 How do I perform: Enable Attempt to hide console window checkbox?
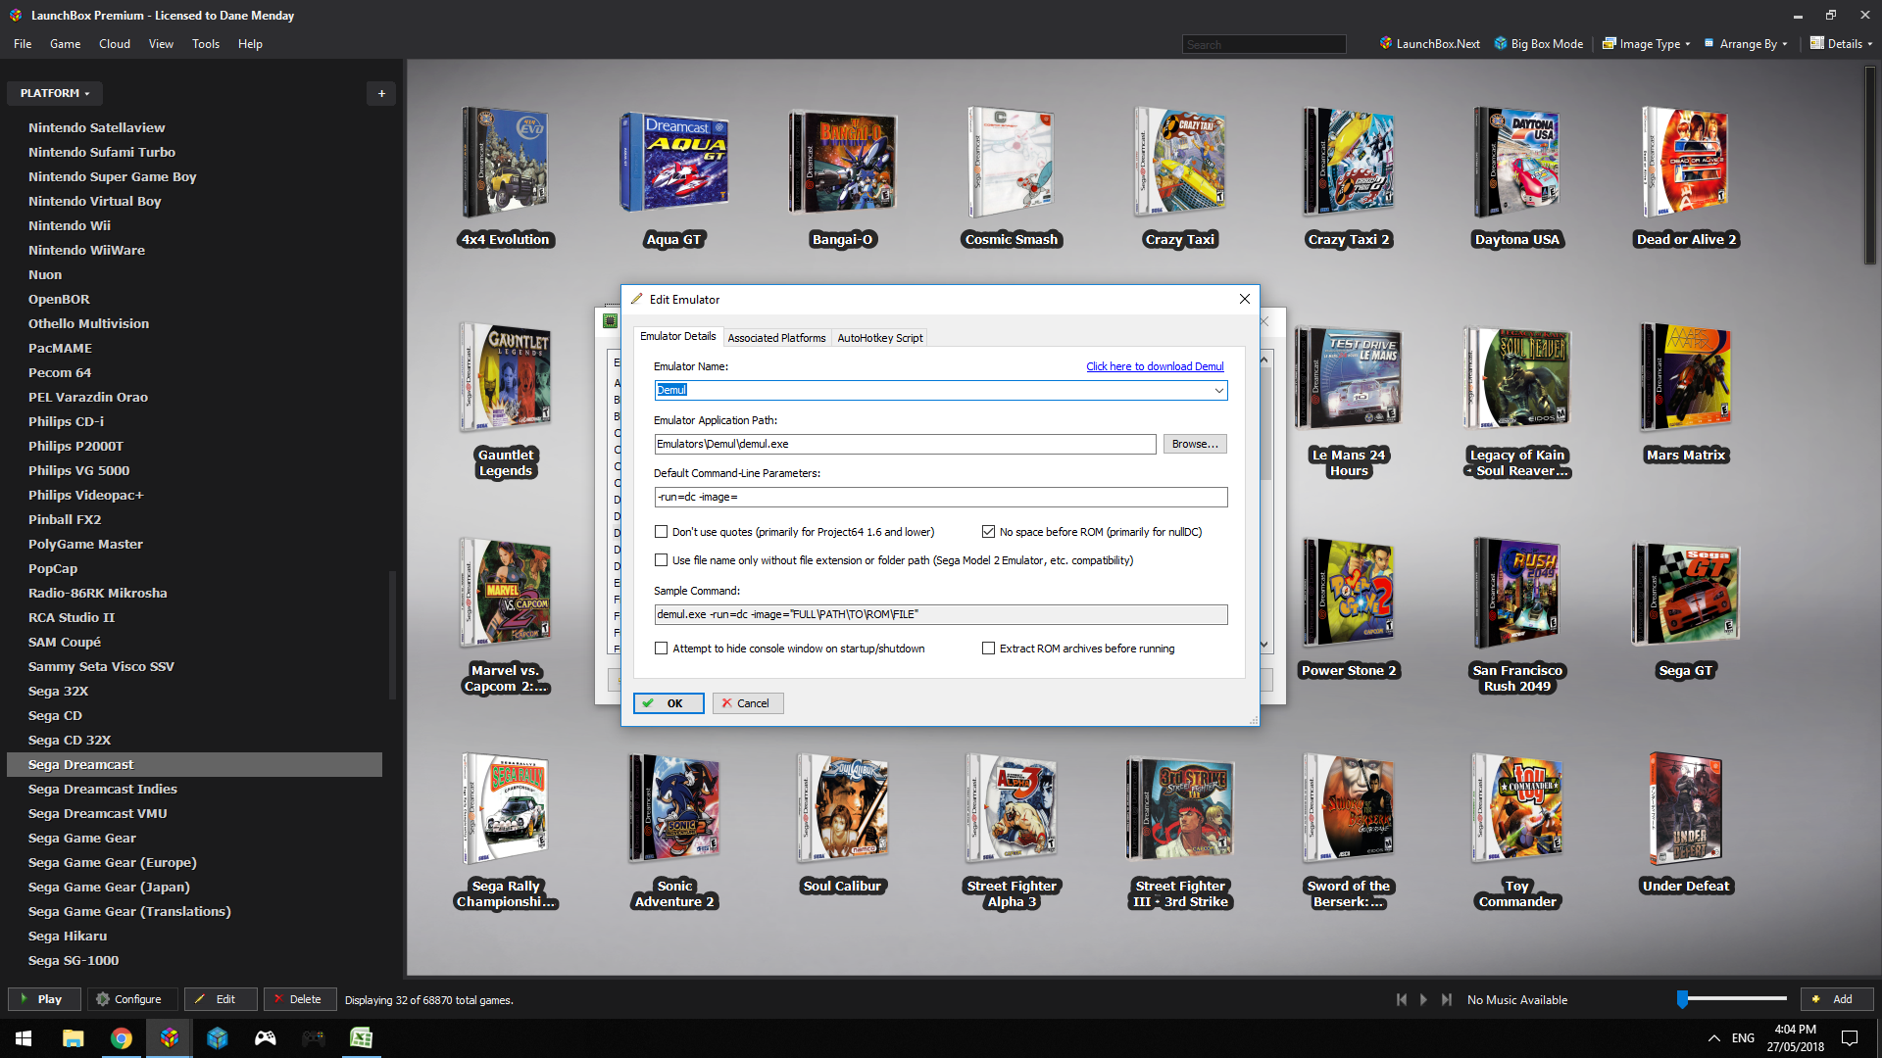[662, 649]
